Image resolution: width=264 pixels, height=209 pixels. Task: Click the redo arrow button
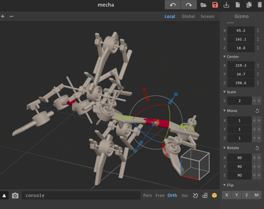coord(189,5)
